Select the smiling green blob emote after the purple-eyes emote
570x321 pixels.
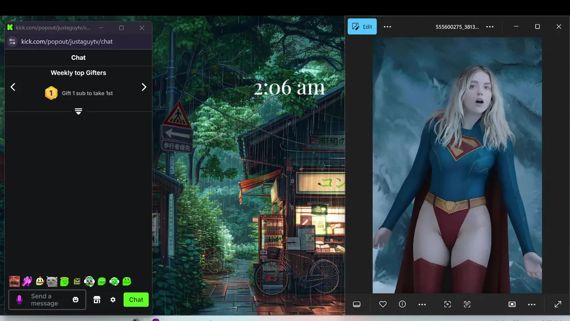[102, 281]
